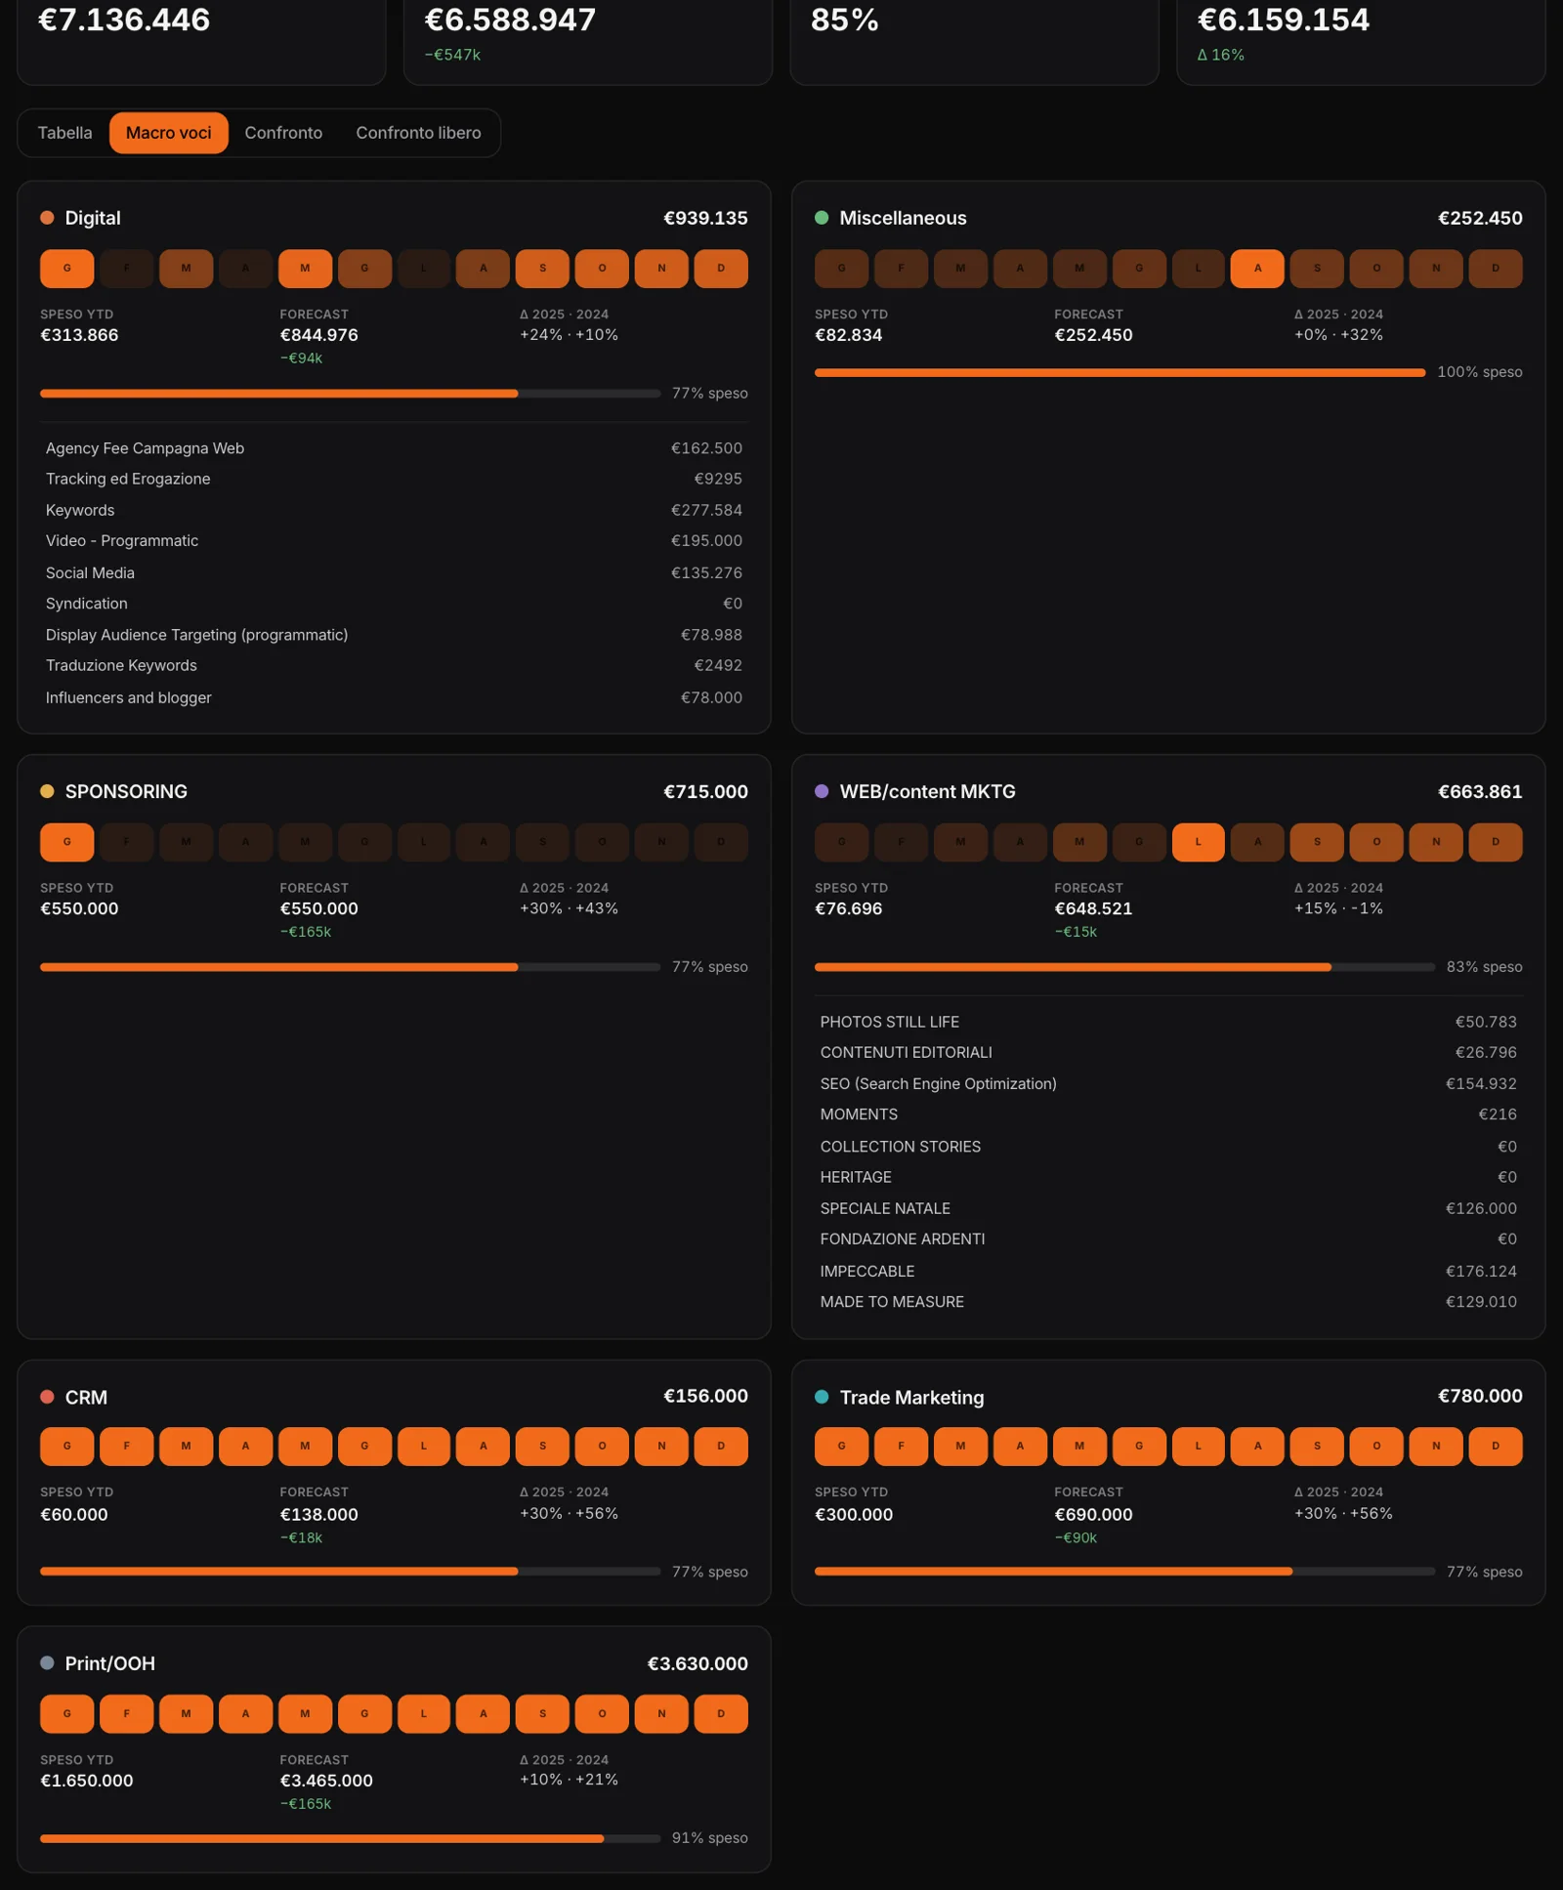The width and height of the screenshot is (1563, 1890).
Task: Click the Social Media line item
Action: (x=394, y=573)
